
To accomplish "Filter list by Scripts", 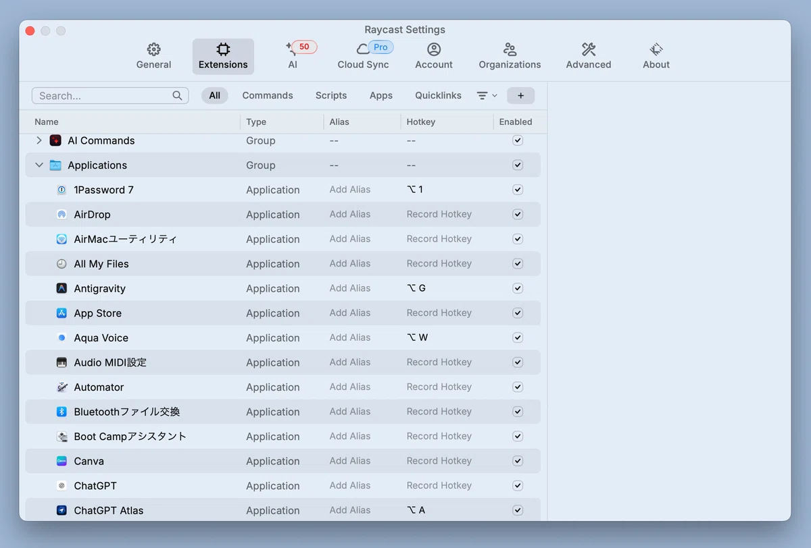I will [x=331, y=96].
